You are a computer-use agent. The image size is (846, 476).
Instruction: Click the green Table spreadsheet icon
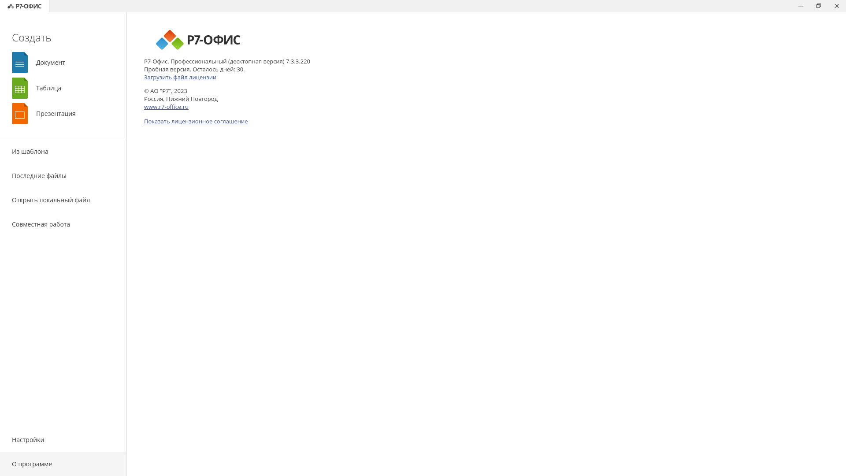point(20,88)
